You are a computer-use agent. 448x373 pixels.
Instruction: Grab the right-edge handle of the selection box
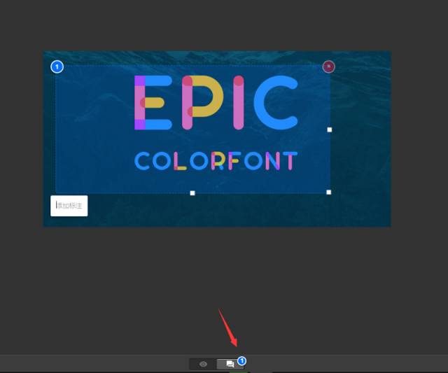coord(330,129)
